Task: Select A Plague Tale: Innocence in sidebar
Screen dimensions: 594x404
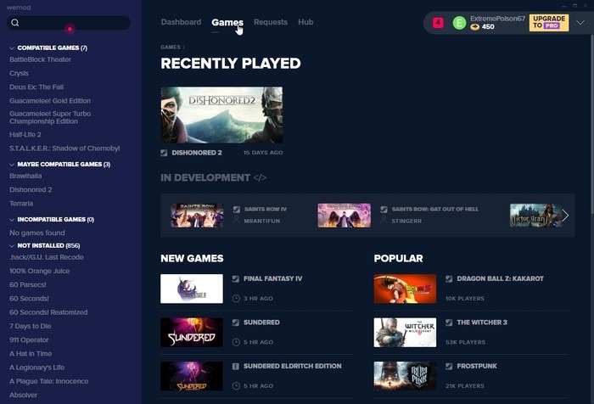Action: tap(49, 381)
